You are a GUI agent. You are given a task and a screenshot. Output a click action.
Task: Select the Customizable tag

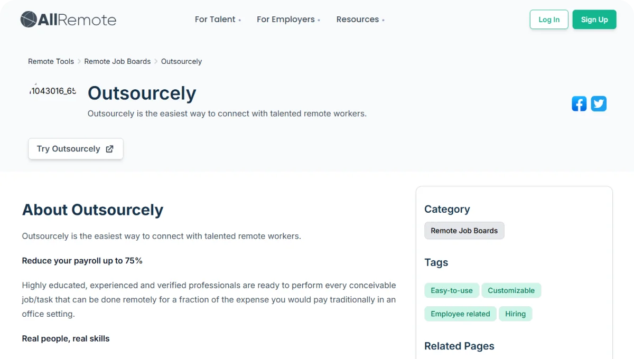click(x=511, y=290)
